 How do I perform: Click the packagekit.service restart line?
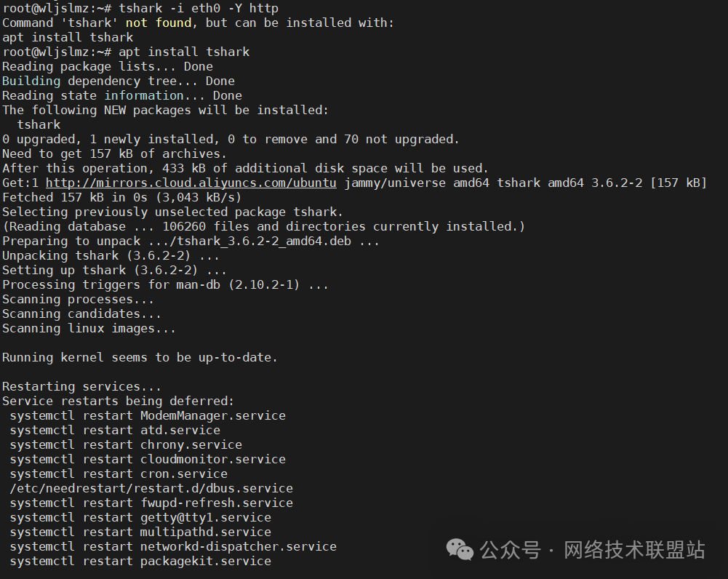coord(140,561)
